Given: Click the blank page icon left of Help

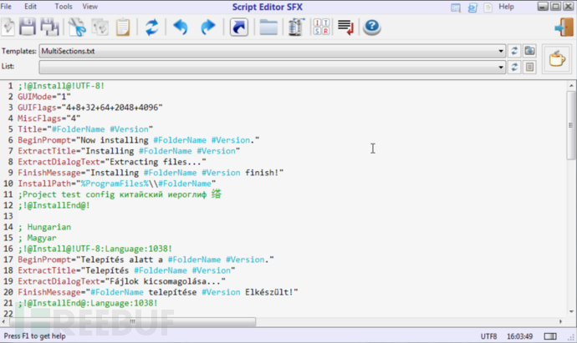Looking at the screenshot, I should pyautogui.click(x=488, y=7).
